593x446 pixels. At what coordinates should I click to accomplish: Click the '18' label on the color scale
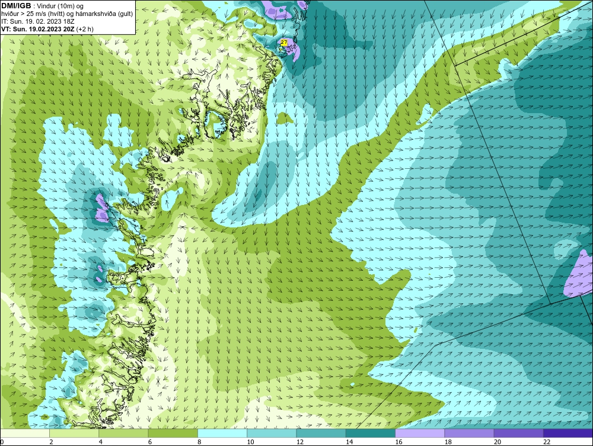pyautogui.click(x=448, y=442)
